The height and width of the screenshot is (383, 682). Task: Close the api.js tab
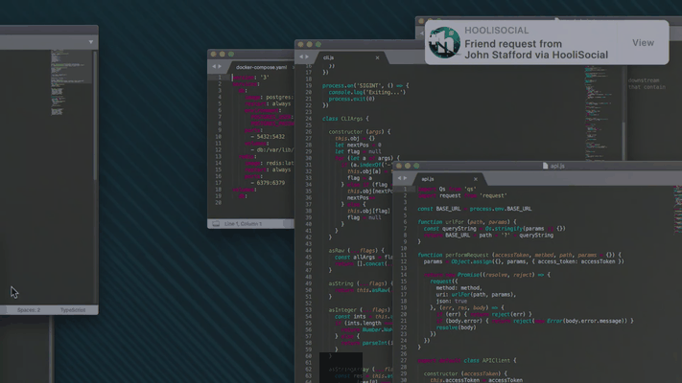coord(476,179)
